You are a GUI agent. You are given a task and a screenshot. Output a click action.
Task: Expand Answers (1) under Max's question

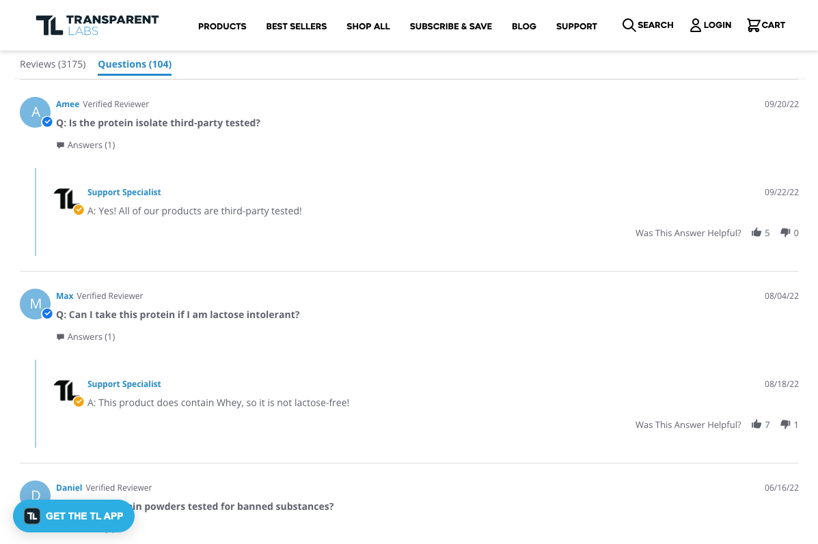[85, 337]
